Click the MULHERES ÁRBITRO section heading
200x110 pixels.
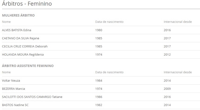coord(18,15)
